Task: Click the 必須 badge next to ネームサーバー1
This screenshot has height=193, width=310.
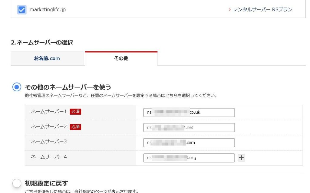Action: tap(75, 112)
